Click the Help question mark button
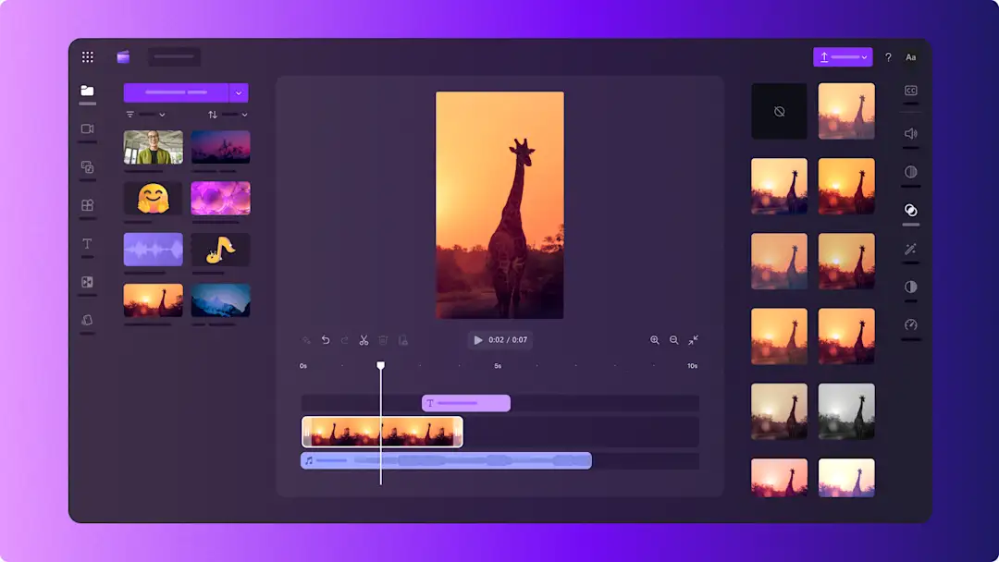 (x=888, y=56)
